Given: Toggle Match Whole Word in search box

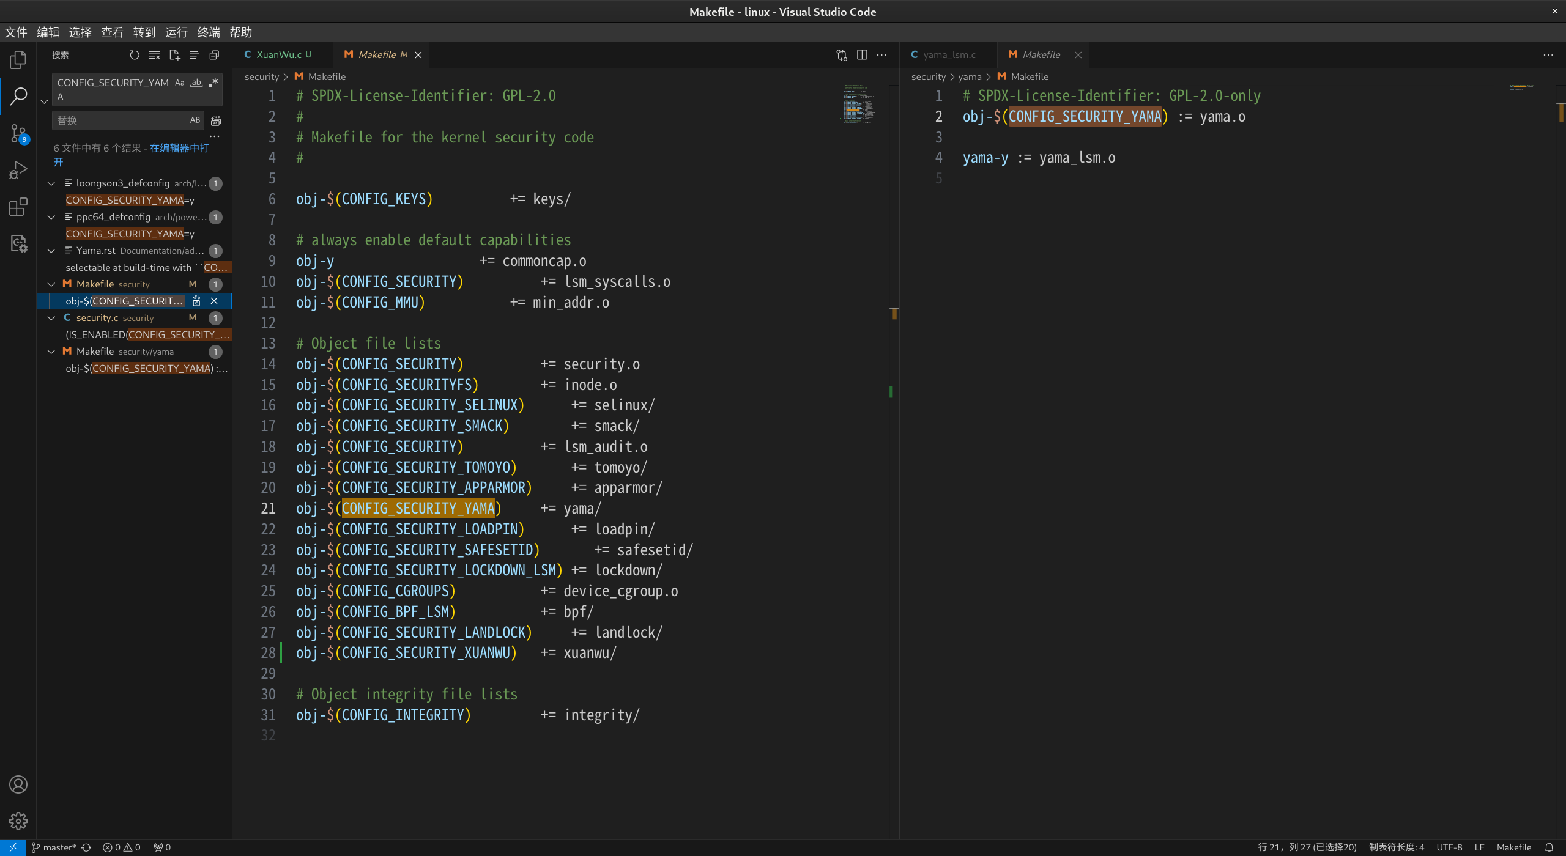Looking at the screenshot, I should pos(196,83).
